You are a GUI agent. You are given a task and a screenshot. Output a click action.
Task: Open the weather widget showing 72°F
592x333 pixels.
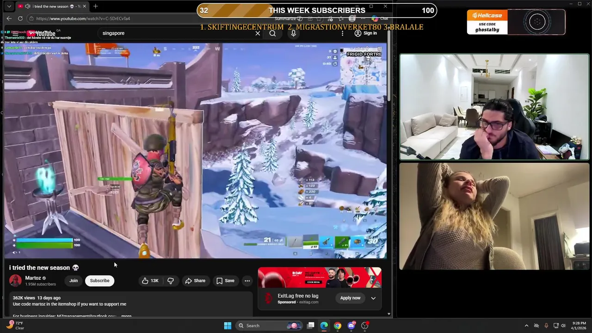pyautogui.click(x=15, y=326)
